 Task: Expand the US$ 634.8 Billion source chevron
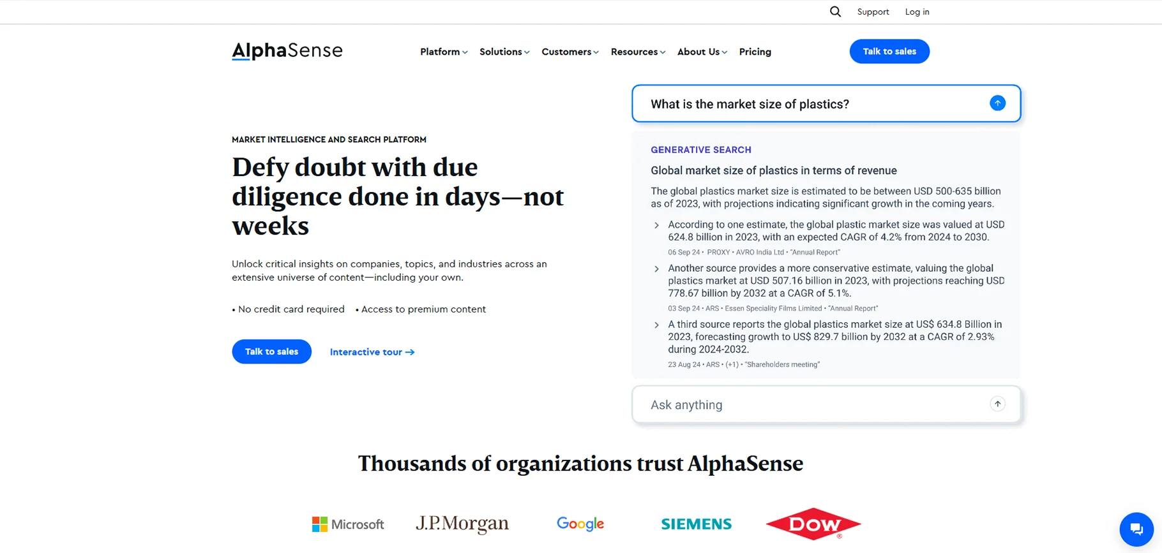656,325
